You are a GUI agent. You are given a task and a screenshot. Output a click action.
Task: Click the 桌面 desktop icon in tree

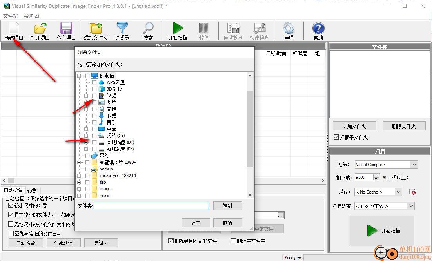[x=102, y=129]
